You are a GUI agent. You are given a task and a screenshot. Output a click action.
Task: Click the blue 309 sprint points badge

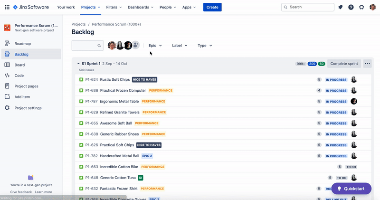[x=312, y=64]
